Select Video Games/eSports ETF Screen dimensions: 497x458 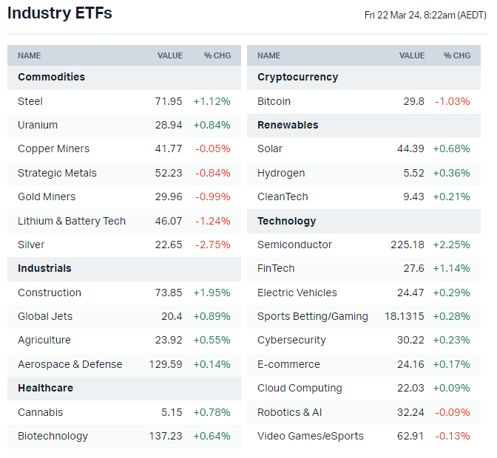pyautogui.click(x=311, y=436)
